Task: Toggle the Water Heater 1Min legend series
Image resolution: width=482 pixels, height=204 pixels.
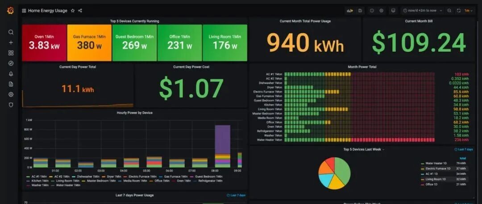Action: point(66,185)
